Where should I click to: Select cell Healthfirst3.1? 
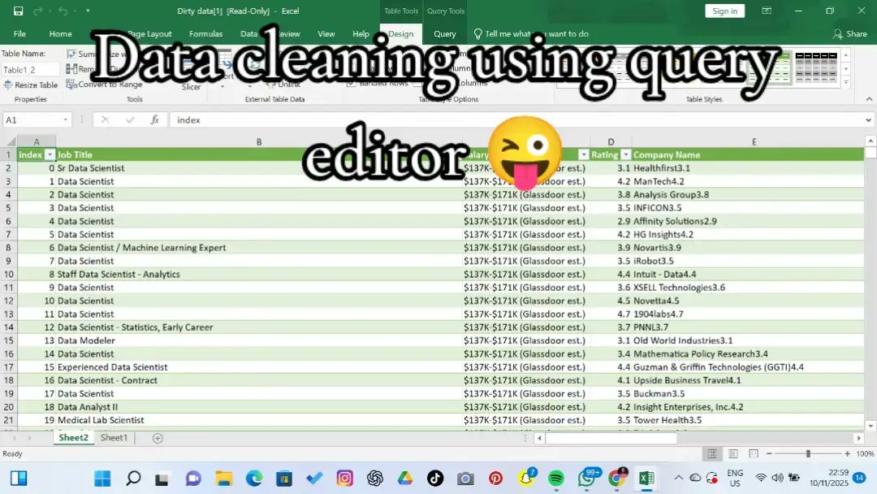click(x=748, y=168)
